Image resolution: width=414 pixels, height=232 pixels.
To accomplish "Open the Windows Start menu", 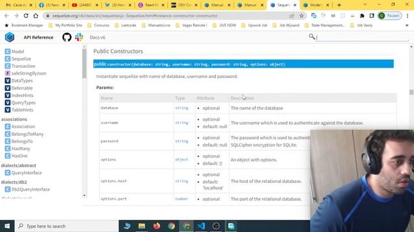I will [x=7, y=226].
